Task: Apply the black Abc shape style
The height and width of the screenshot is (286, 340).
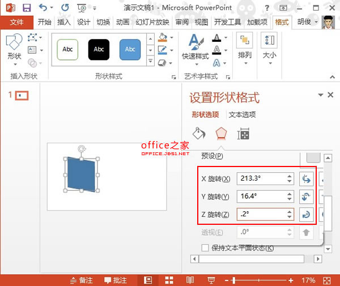Action: coord(99,50)
